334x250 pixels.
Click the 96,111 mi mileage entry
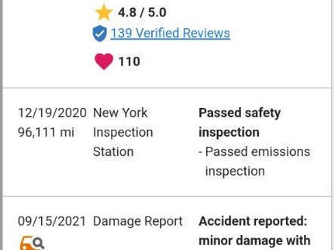pos(47,133)
